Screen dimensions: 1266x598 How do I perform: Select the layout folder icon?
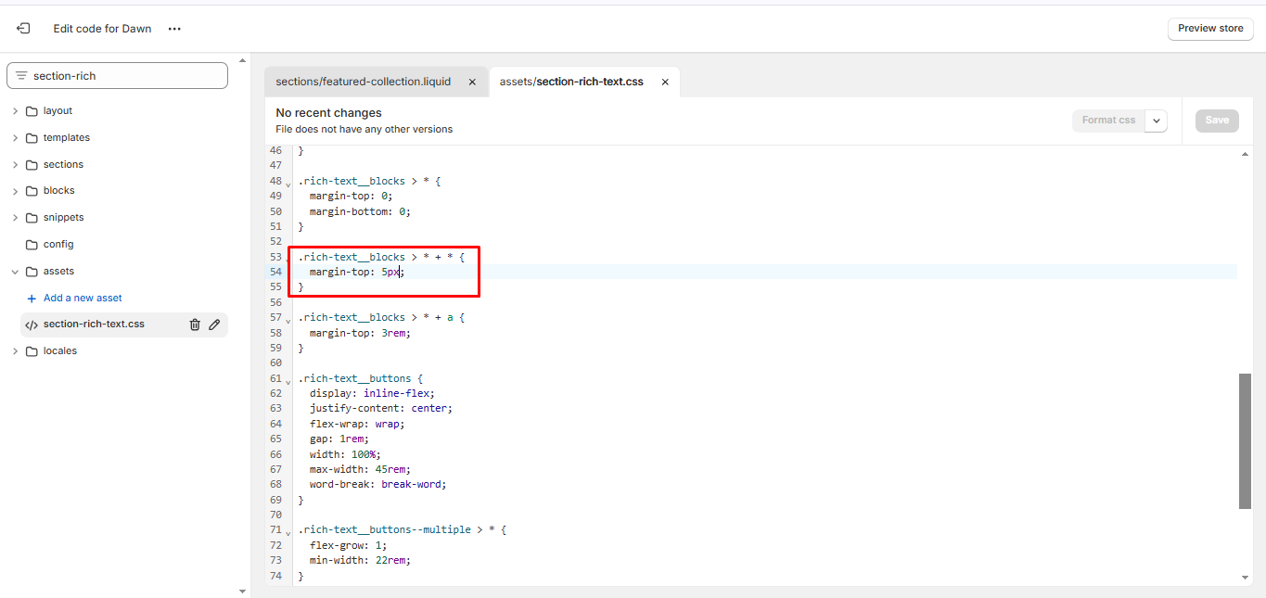[32, 111]
